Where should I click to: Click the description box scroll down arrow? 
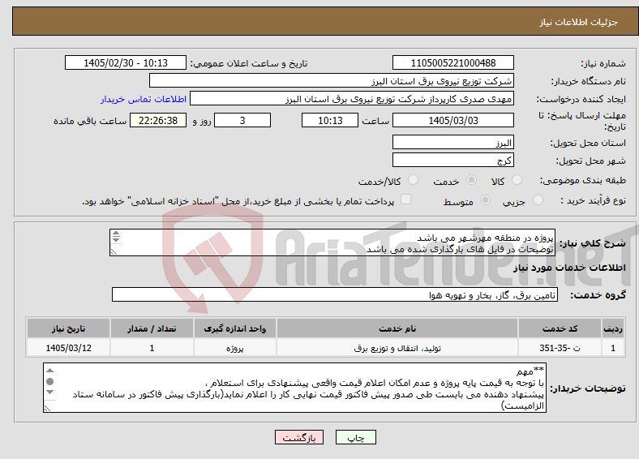pyautogui.click(x=116, y=239)
